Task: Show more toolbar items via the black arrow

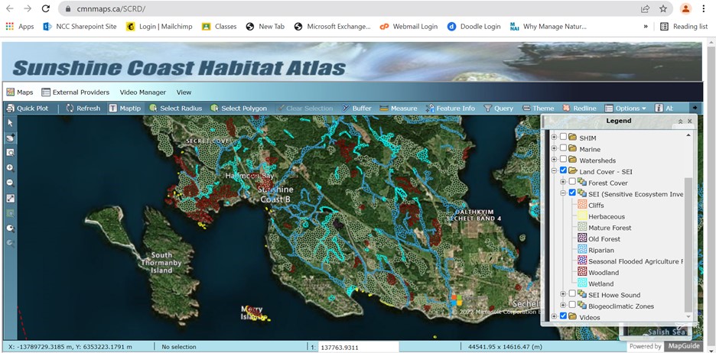Action: coord(695,108)
